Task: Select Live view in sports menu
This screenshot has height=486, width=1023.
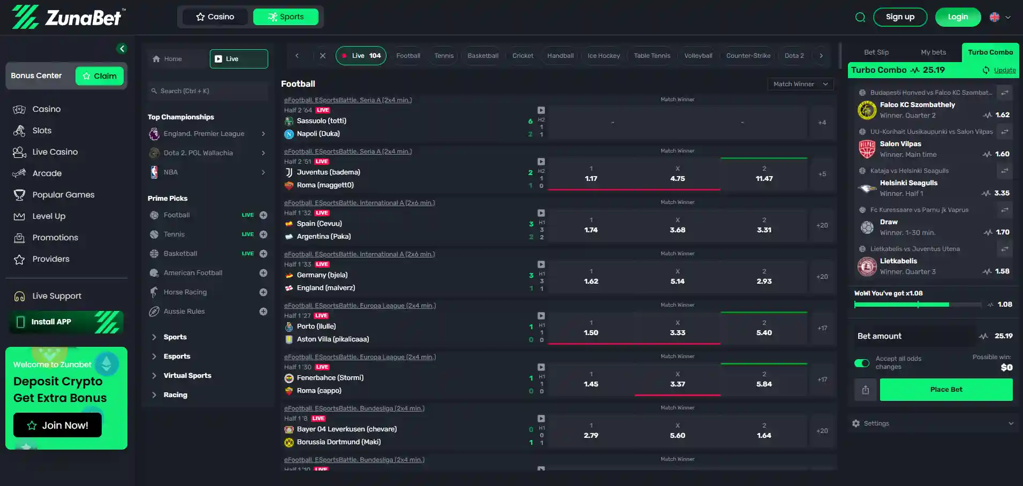Action: pos(239,59)
